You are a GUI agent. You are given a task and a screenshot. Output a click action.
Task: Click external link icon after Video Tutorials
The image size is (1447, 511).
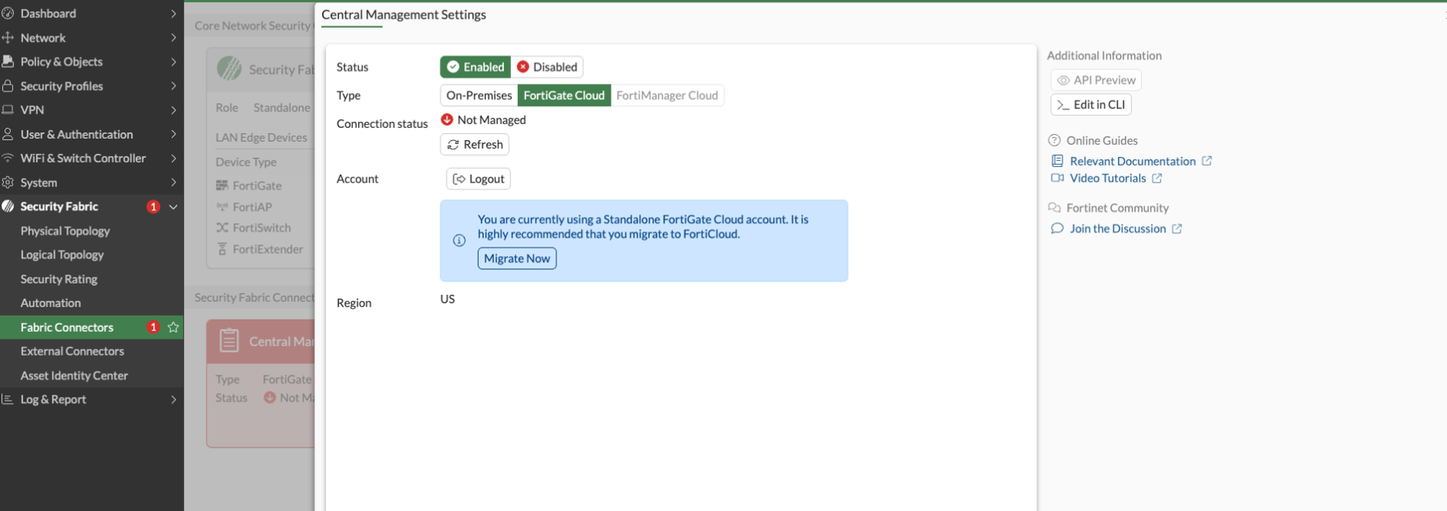coord(1157,179)
